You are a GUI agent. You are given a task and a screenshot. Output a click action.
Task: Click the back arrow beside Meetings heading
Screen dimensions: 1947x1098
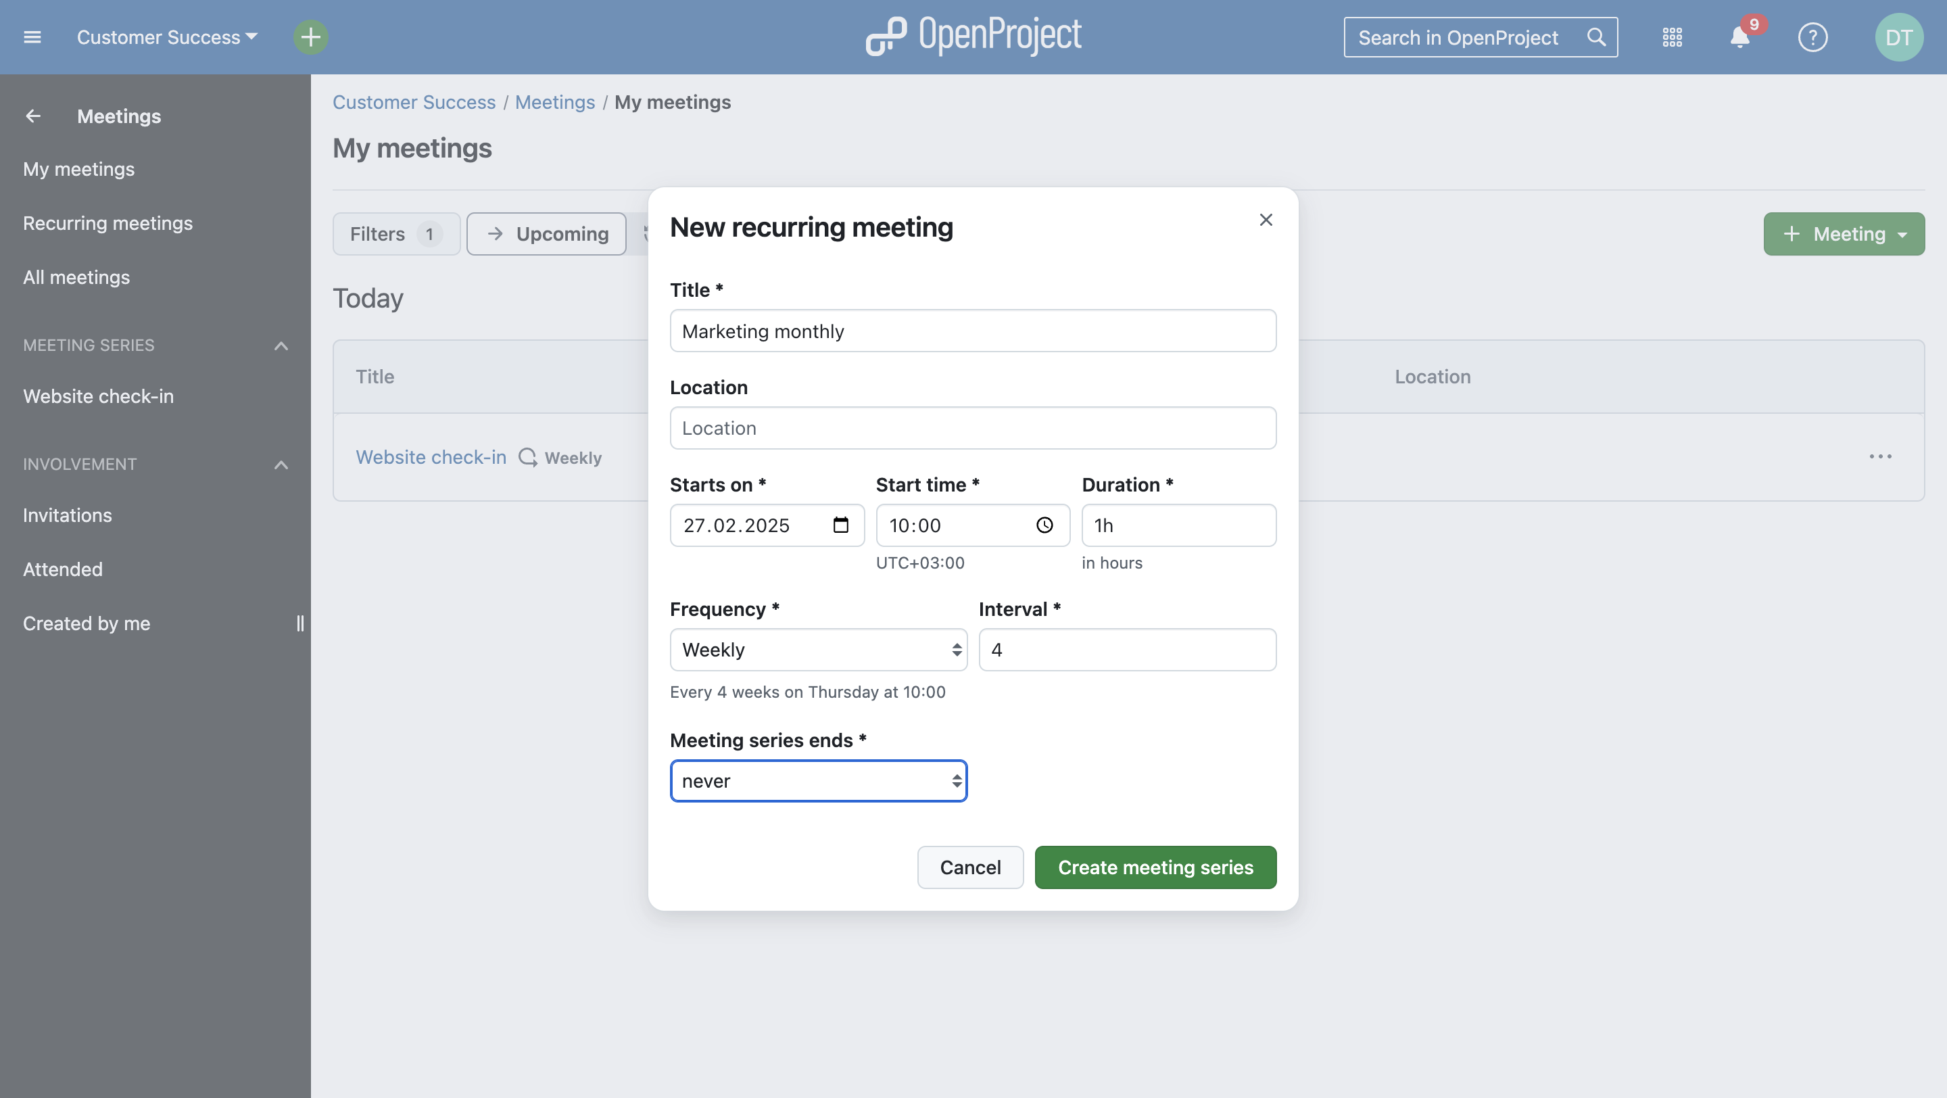(x=32, y=116)
